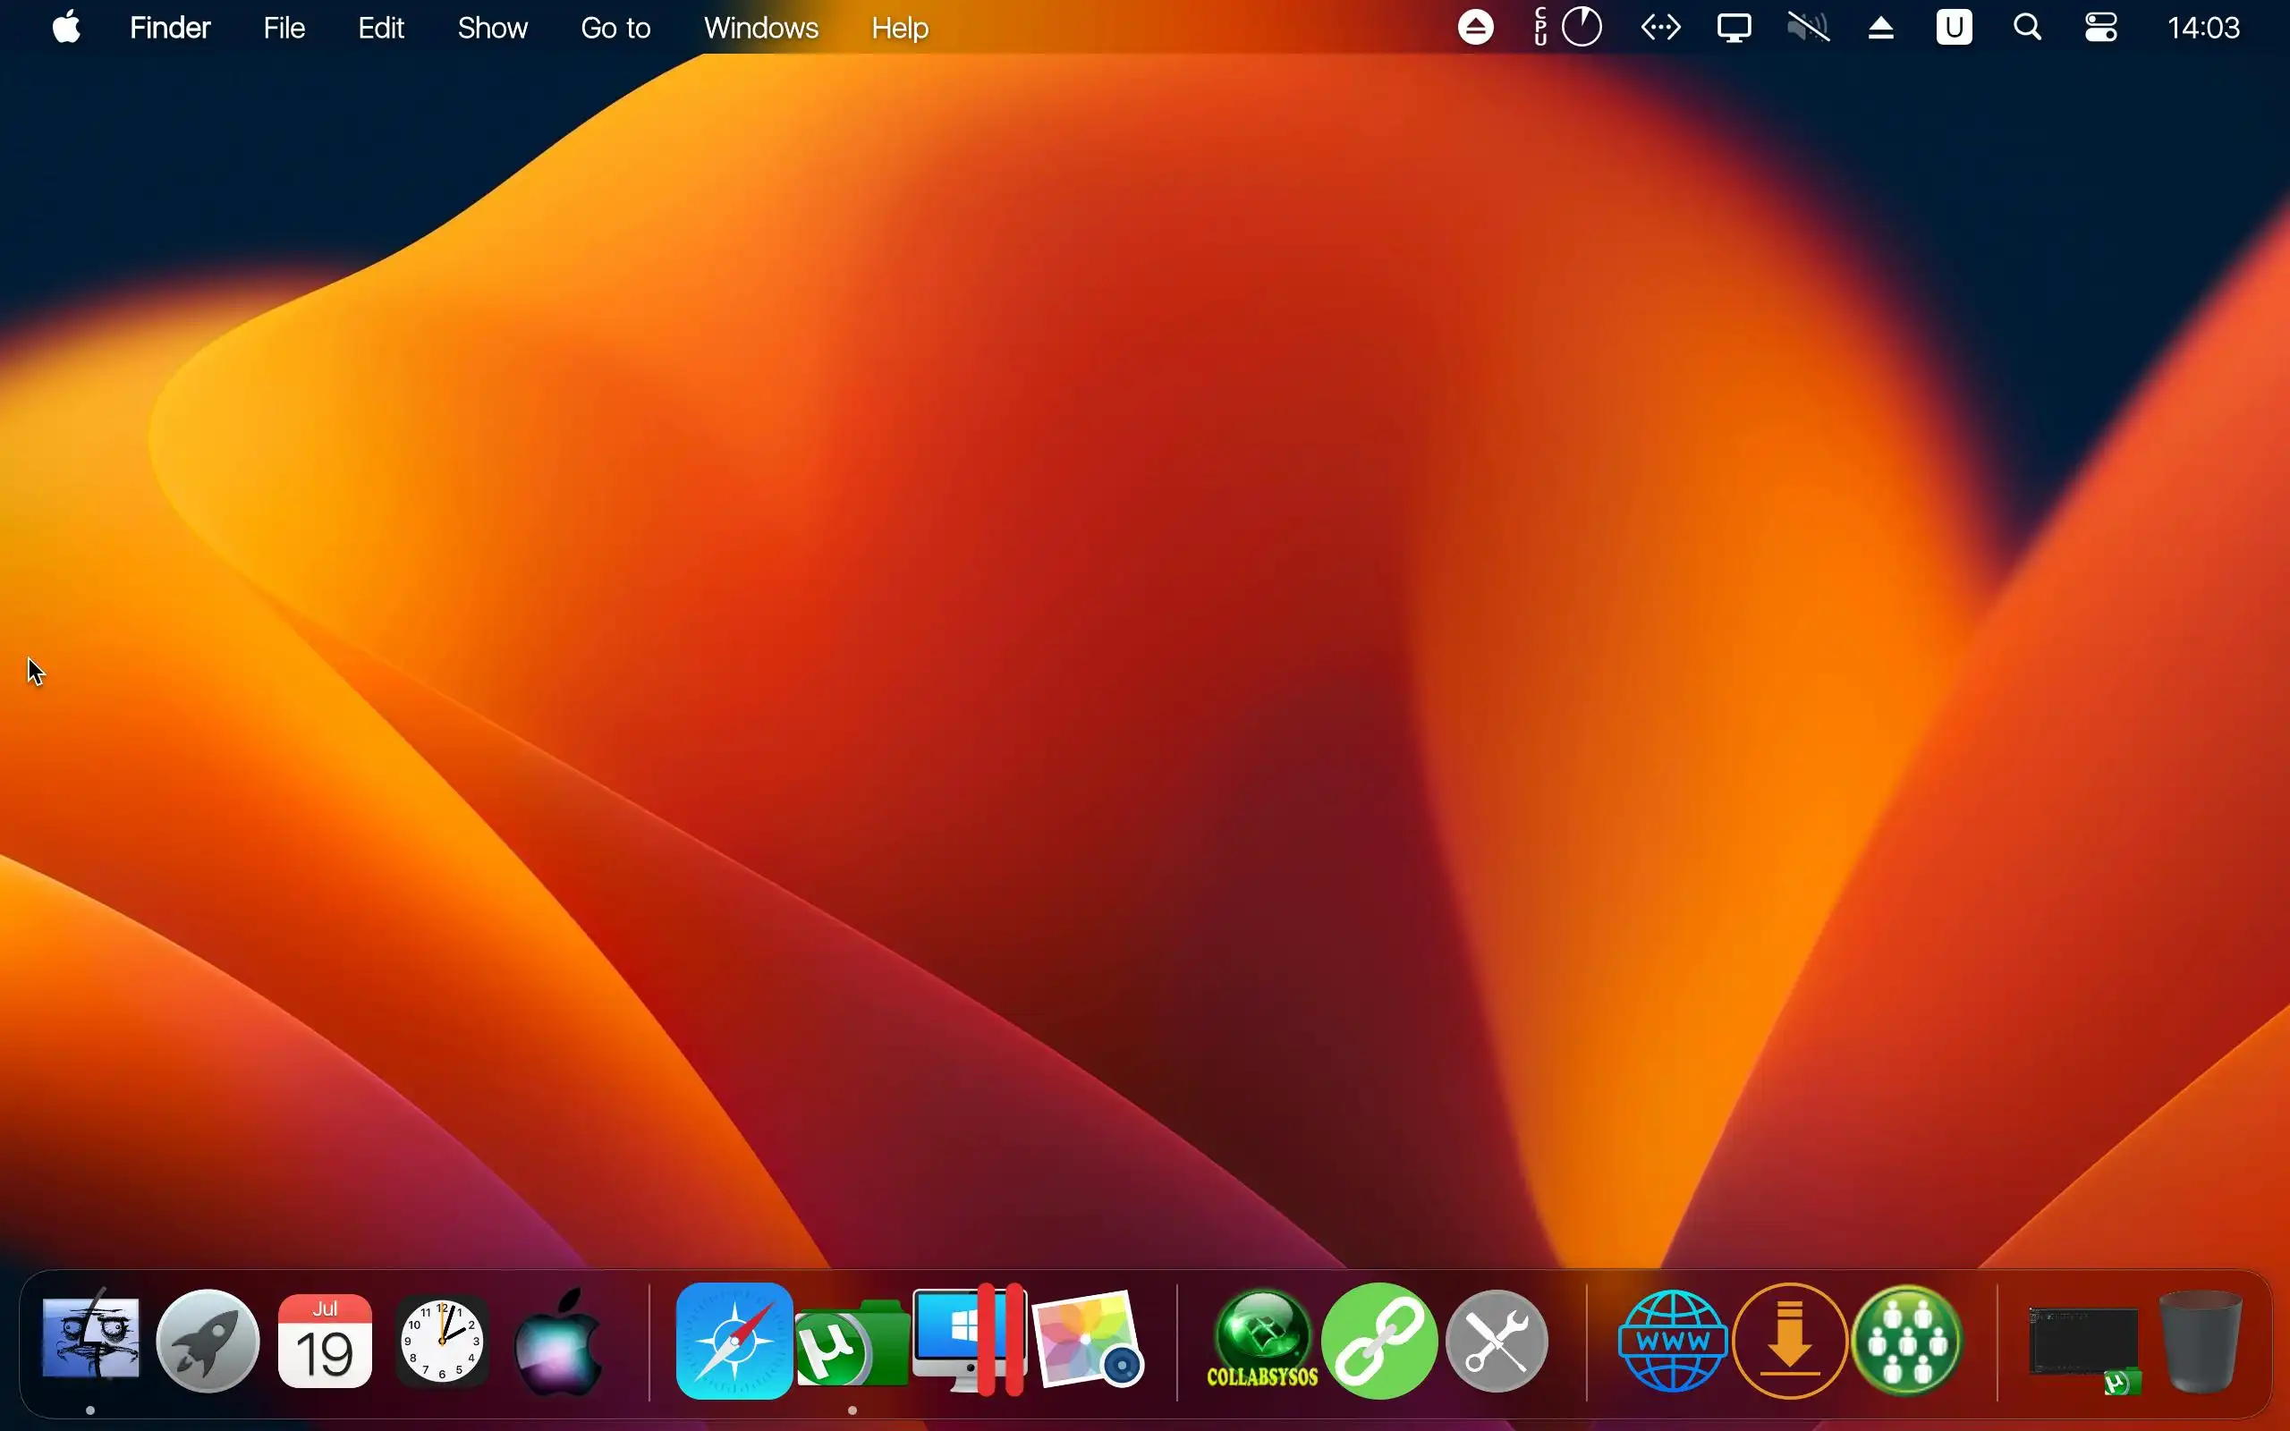2290x1431 pixels.
Task: Click the WWW globe dock icon
Action: [x=1673, y=1340]
